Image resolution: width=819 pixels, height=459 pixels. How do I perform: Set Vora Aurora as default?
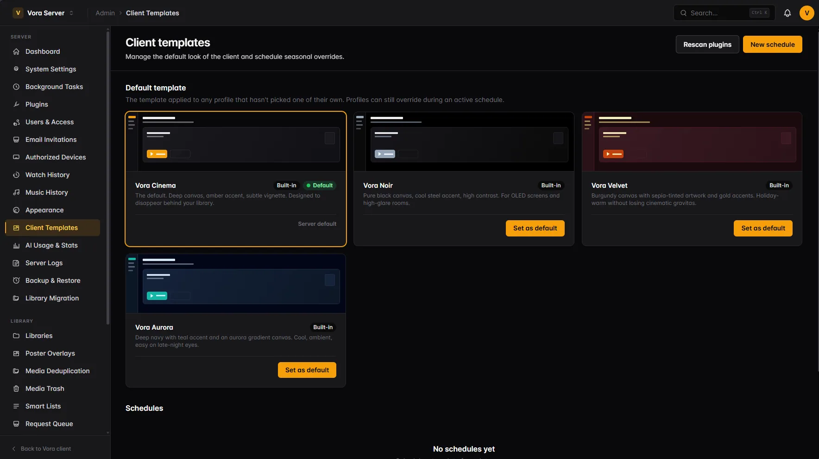307,370
